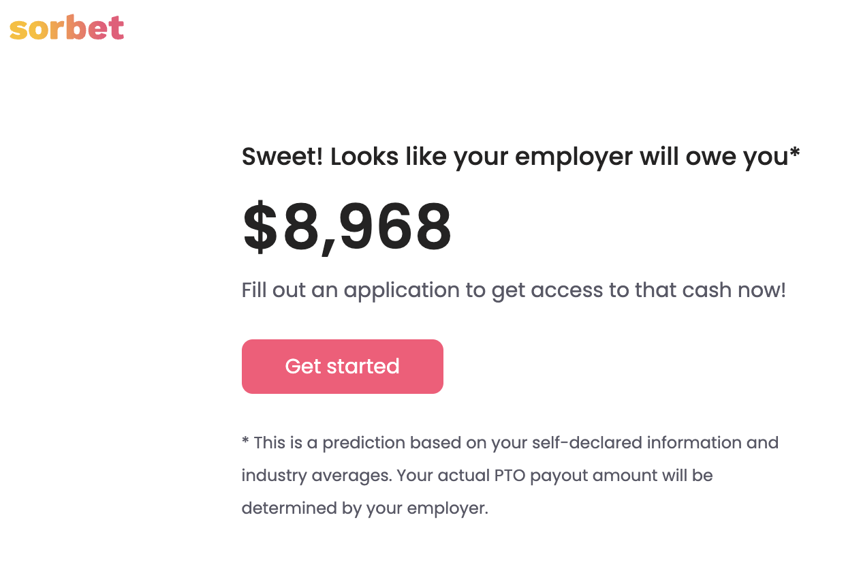Click the Get started button
This screenshot has width=861, height=571.
point(343,367)
